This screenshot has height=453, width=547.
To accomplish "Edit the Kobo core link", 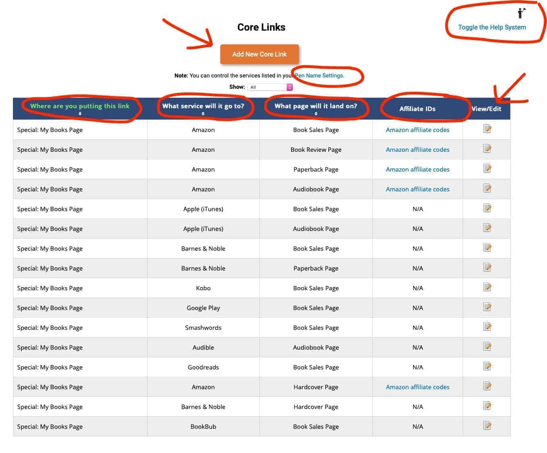I will 487,287.
